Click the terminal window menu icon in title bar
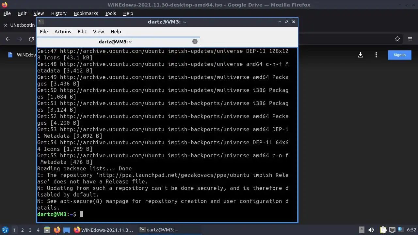The height and width of the screenshot is (235, 418). (x=41, y=22)
